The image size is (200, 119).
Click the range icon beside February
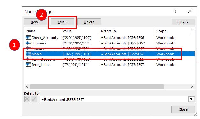click(x=28, y=43)
